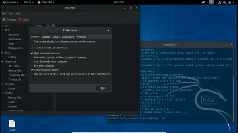Switch to the Whitelist tab
This screenshot has height=133, width=238.
[81, 37]
